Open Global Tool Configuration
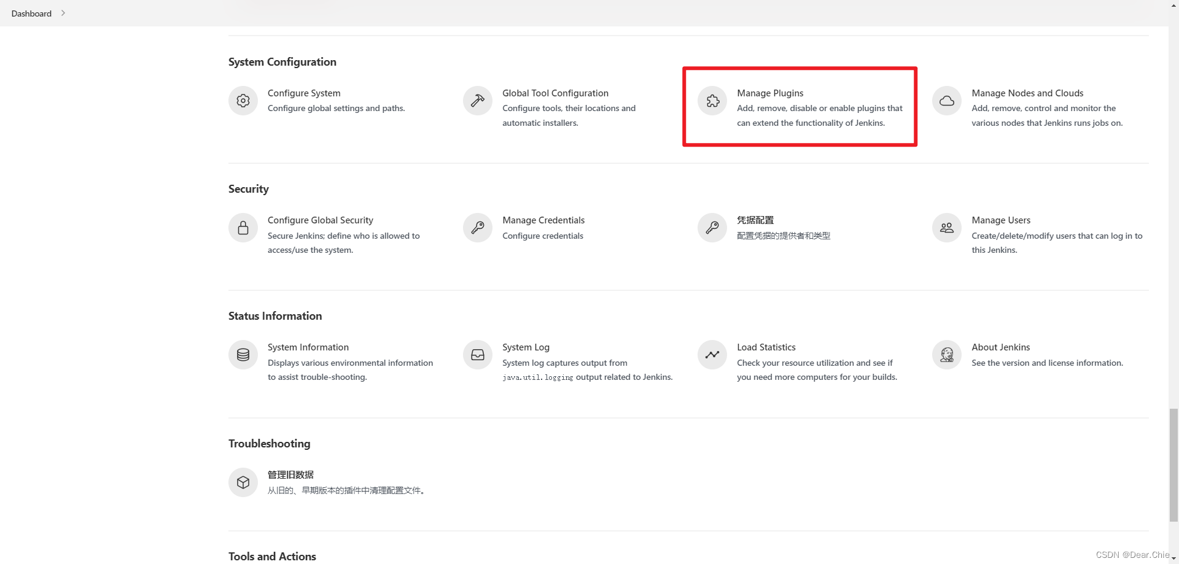The width and height of the screenshot is (1179, 564). pos(555,93)
